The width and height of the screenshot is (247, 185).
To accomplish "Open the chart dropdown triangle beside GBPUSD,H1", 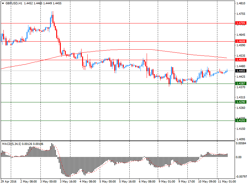I will (3, 3).
